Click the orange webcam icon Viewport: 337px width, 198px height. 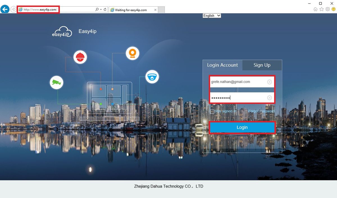(x=133, y=53)
